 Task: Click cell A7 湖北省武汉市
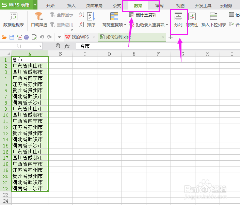30,96
